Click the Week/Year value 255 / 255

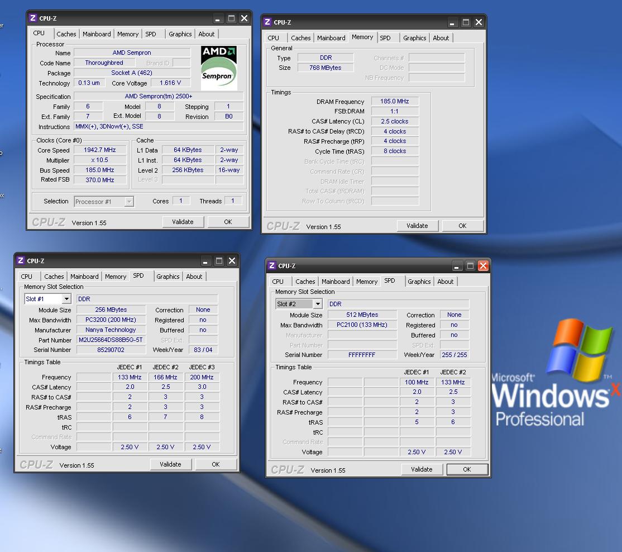pyautogui.click(x=454, y=355)
